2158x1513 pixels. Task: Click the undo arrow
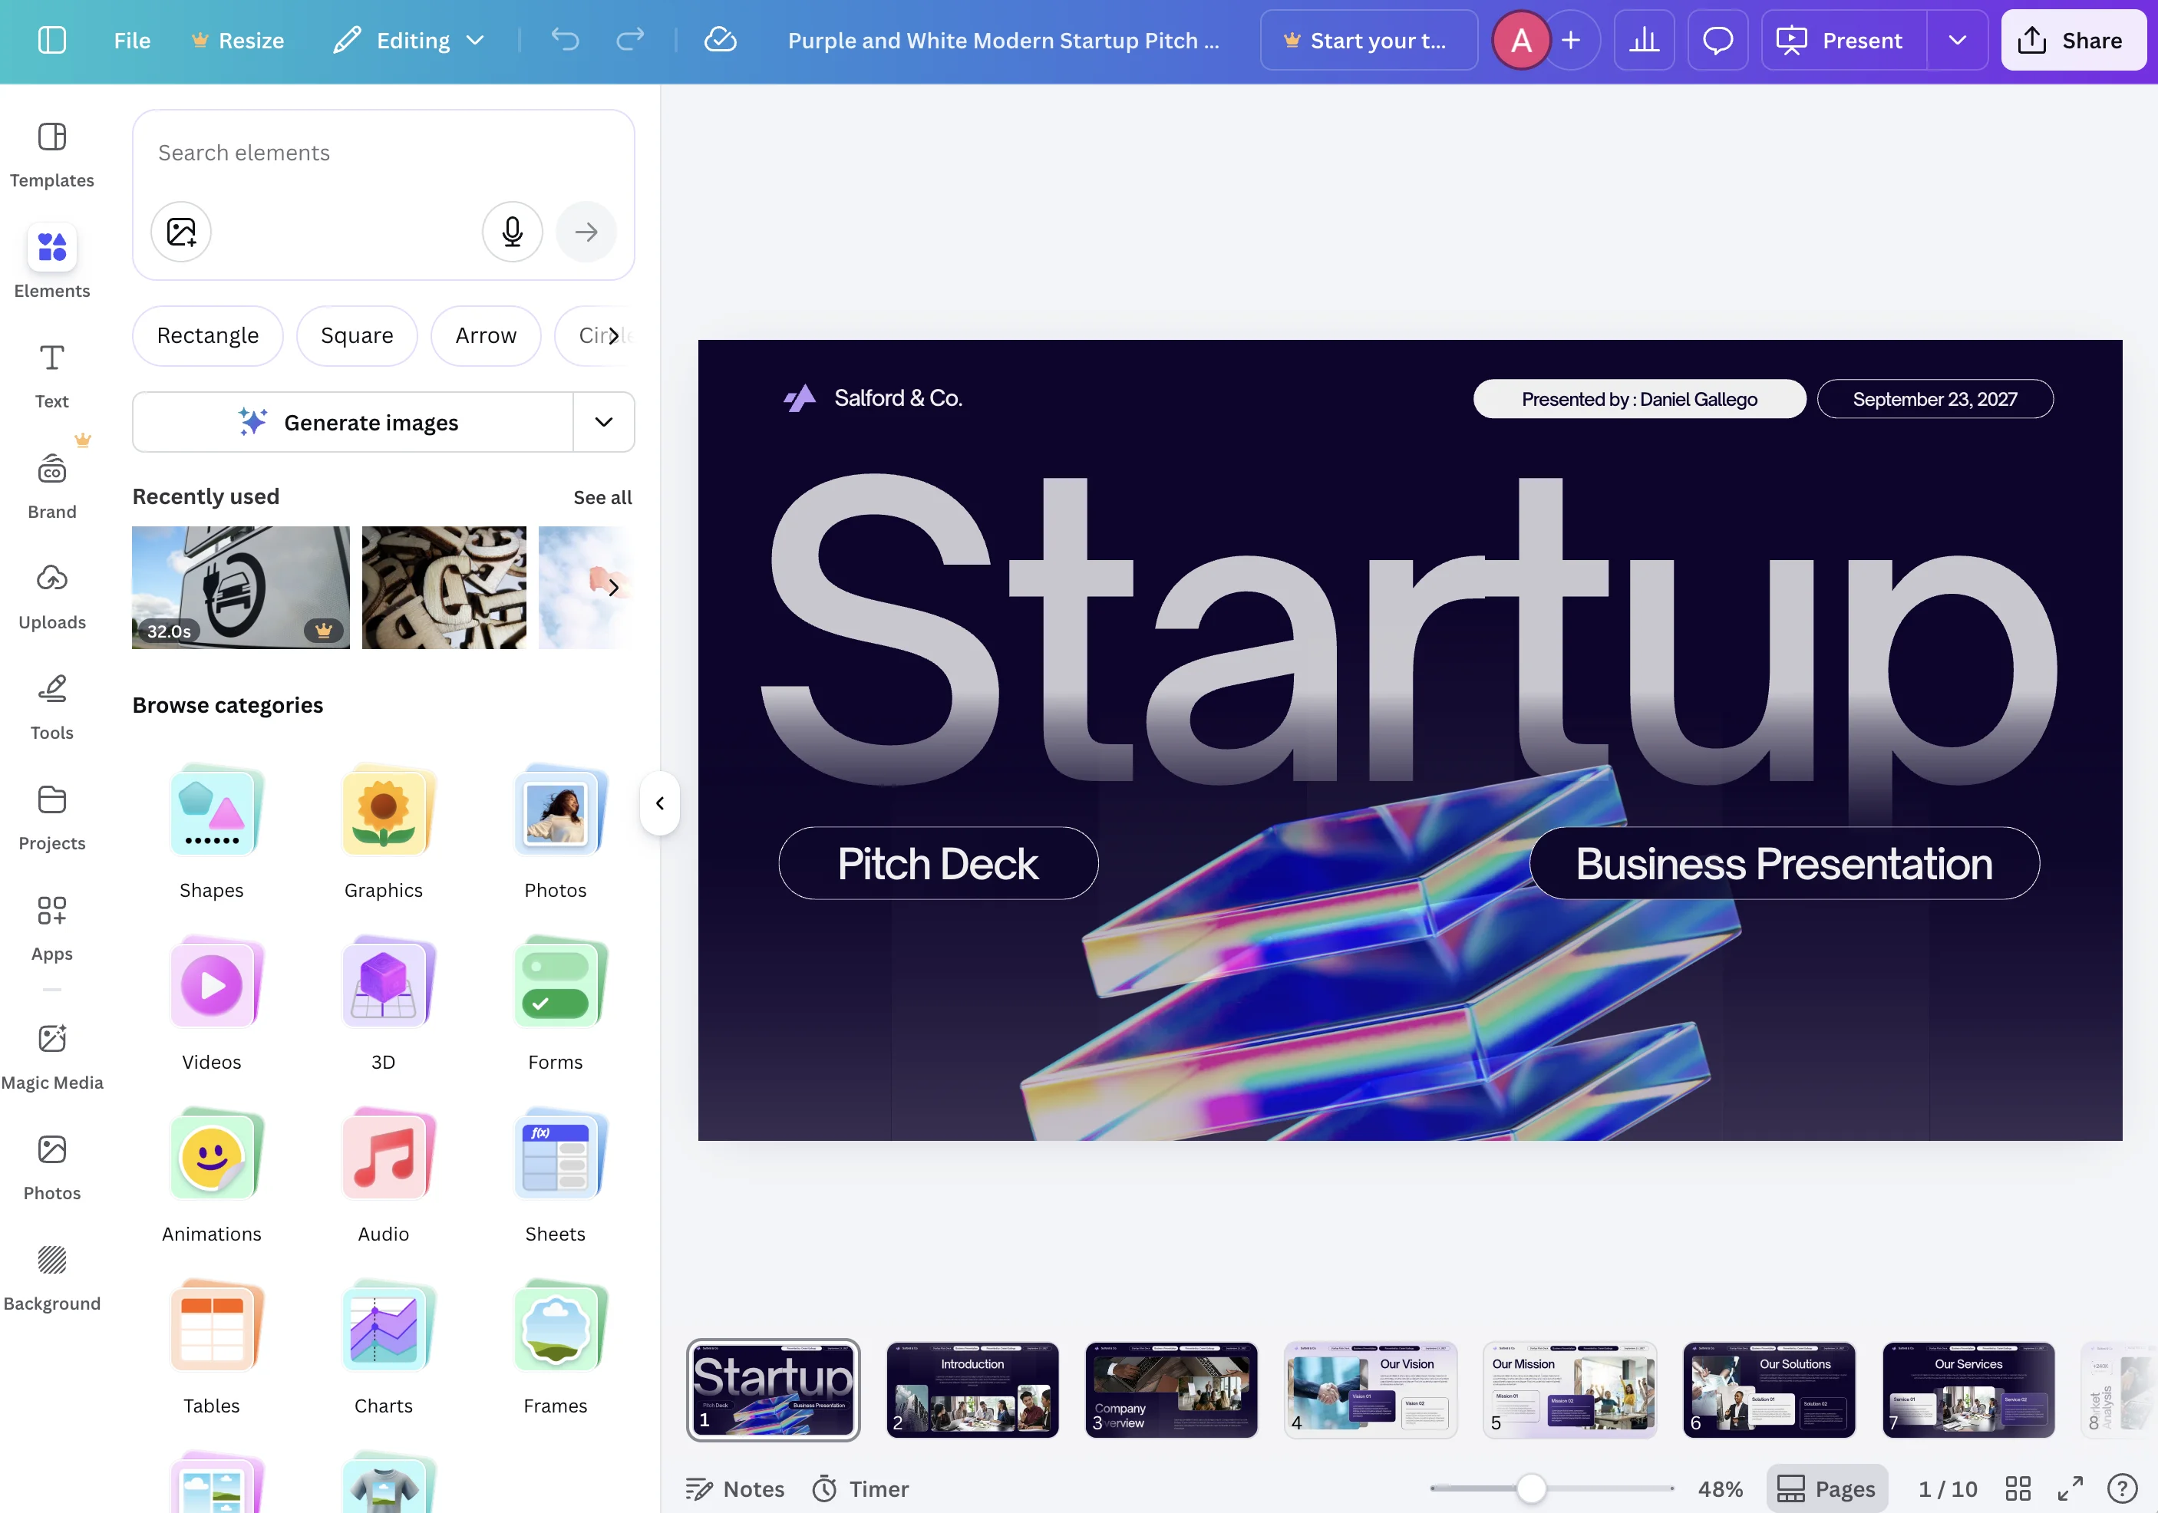coord(565,41)
